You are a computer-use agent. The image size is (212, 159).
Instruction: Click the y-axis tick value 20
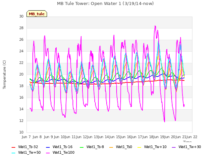pos(21,74)
